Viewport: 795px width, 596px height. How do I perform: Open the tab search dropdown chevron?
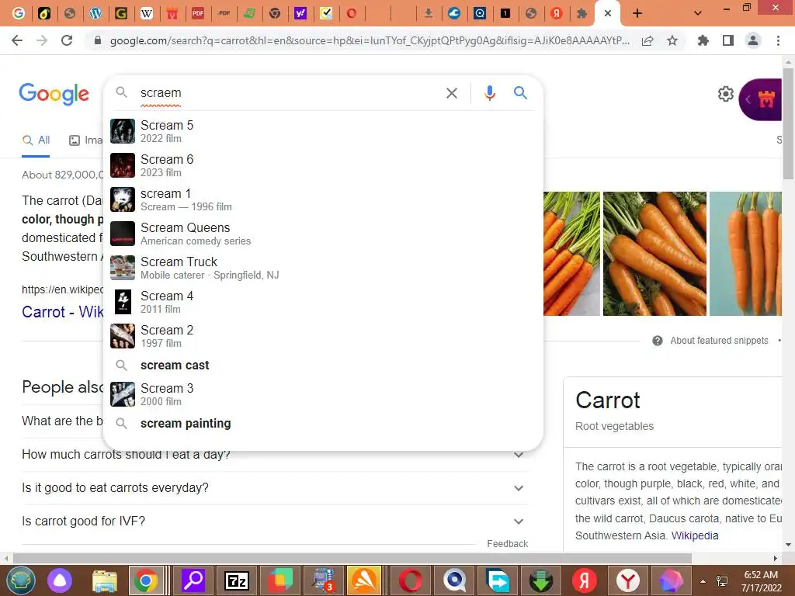click(698, 14)
